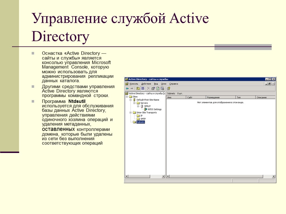Sort by the Тип column header
Image resolution: width=286 pixels, height=214 pixels.
point(246,97)
